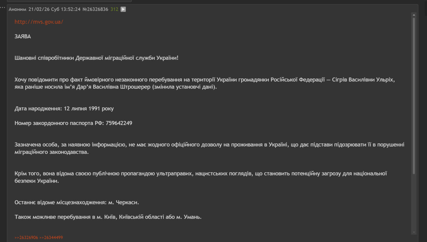427x242 pixels.
Task: Click the line beginning with Також можливе перебування
Action: (108, 217)
